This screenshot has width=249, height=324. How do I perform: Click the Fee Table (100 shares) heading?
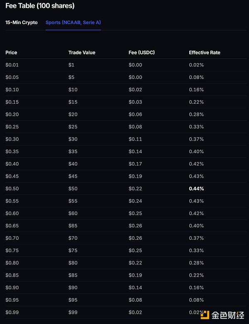40,6
